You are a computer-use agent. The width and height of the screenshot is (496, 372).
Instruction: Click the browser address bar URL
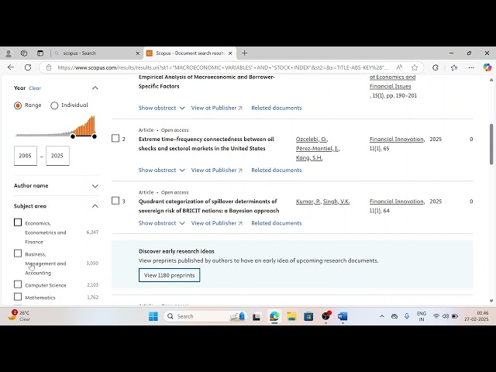coord(223,67)
